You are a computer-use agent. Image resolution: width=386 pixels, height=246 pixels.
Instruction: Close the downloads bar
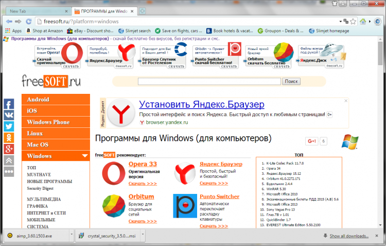tap(377, 236)
